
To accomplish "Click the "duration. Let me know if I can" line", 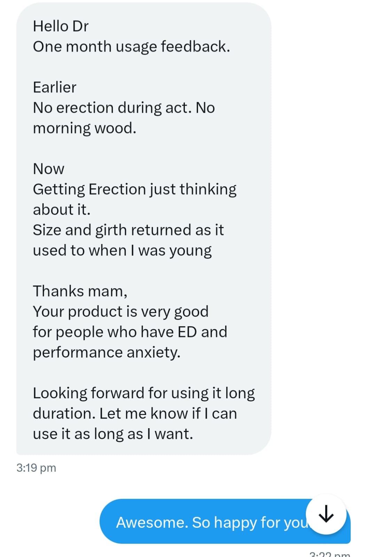I will (x=135, y=414).
